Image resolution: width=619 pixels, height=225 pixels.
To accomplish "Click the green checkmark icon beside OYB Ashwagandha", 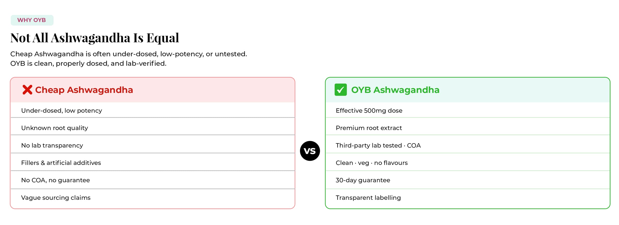I will pos(340,90).
